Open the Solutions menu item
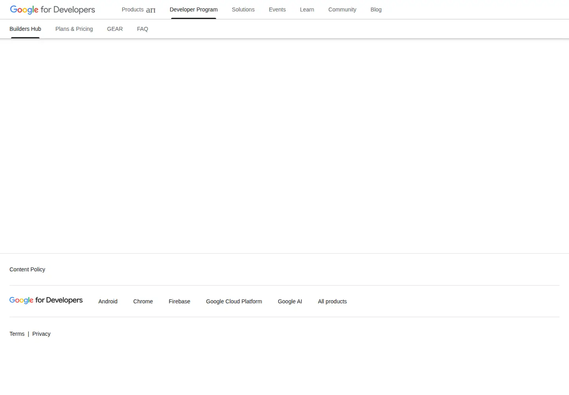This screenshot has height=395, width=569. [x=243, y=9]
